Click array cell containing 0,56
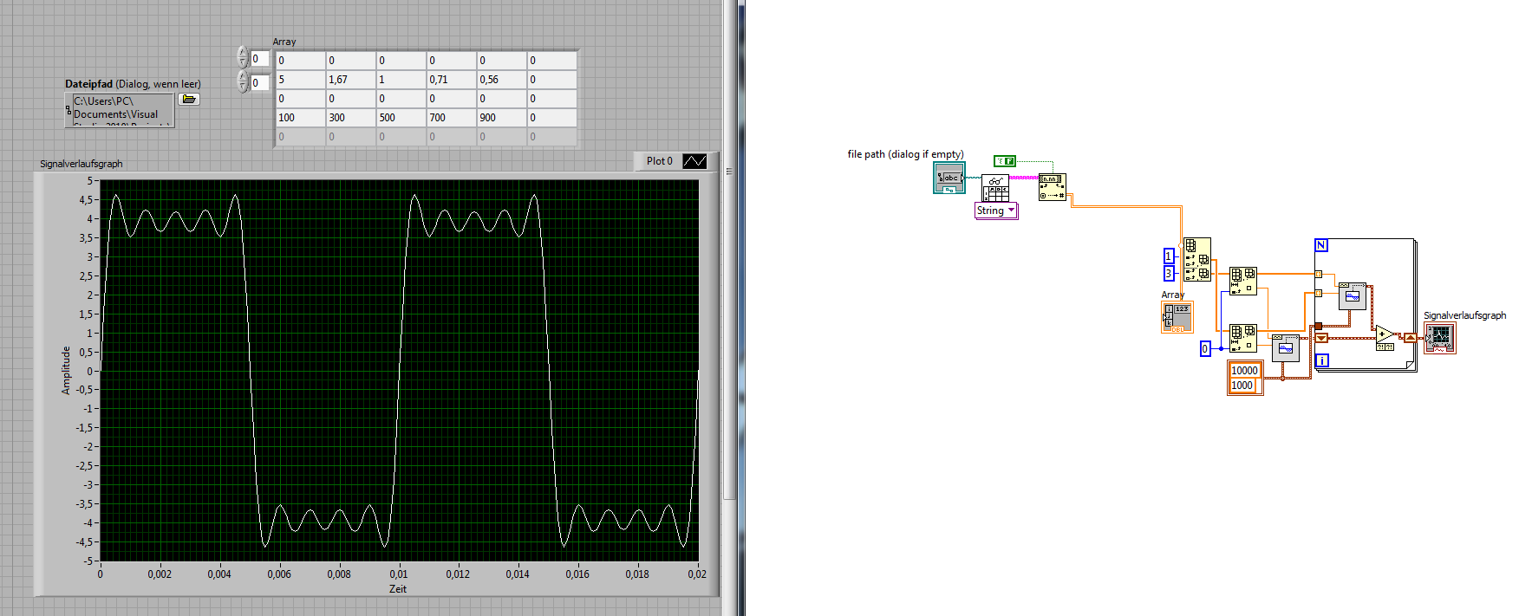 point(502,80)
